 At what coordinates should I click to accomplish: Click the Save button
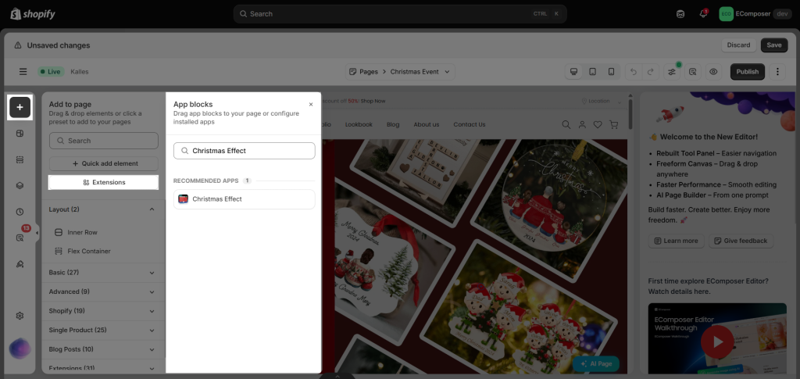(774, 45)
